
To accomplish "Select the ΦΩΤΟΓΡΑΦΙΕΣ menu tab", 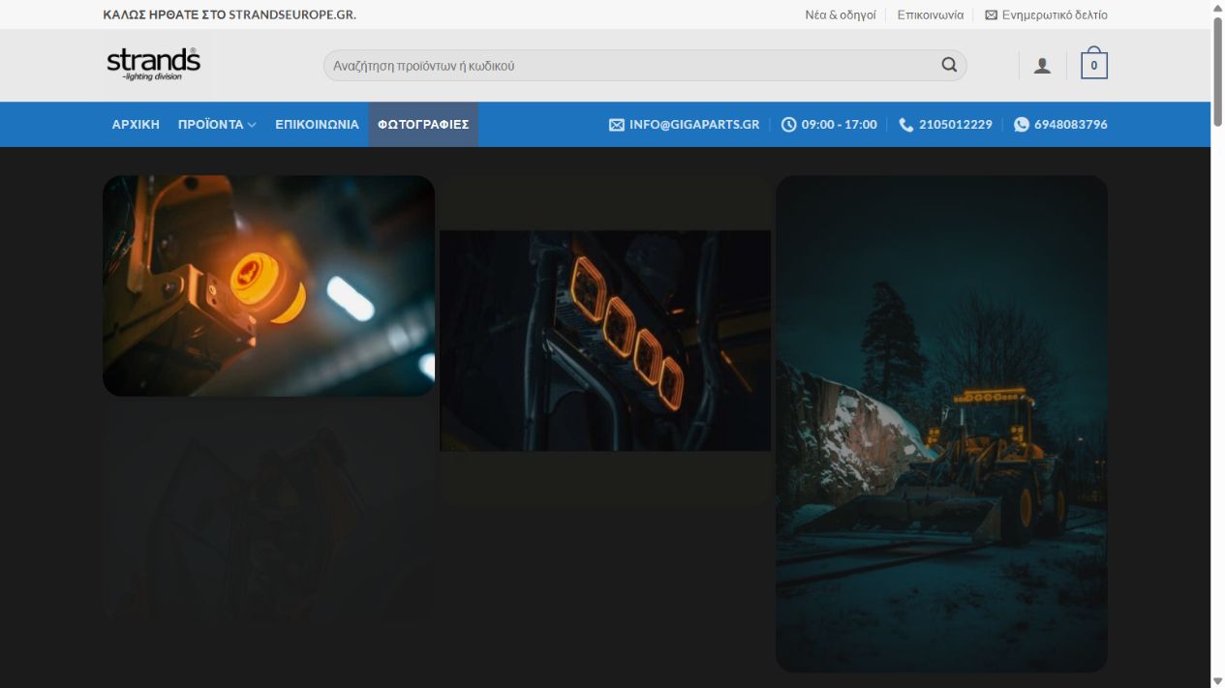I will [423, 125].
